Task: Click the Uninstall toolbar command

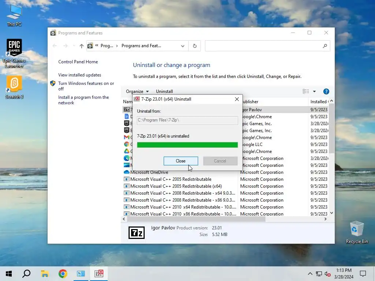Action: [x=164, y=91]
